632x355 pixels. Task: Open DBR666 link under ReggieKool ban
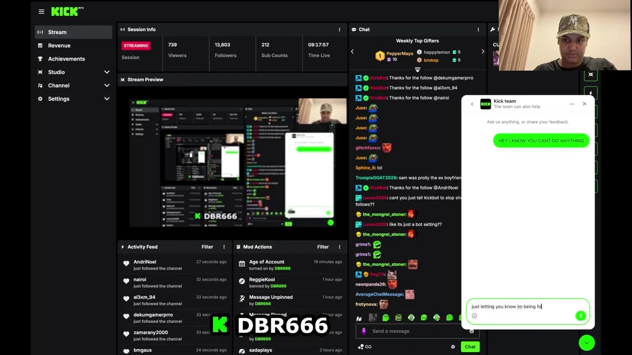coord(278,286)
